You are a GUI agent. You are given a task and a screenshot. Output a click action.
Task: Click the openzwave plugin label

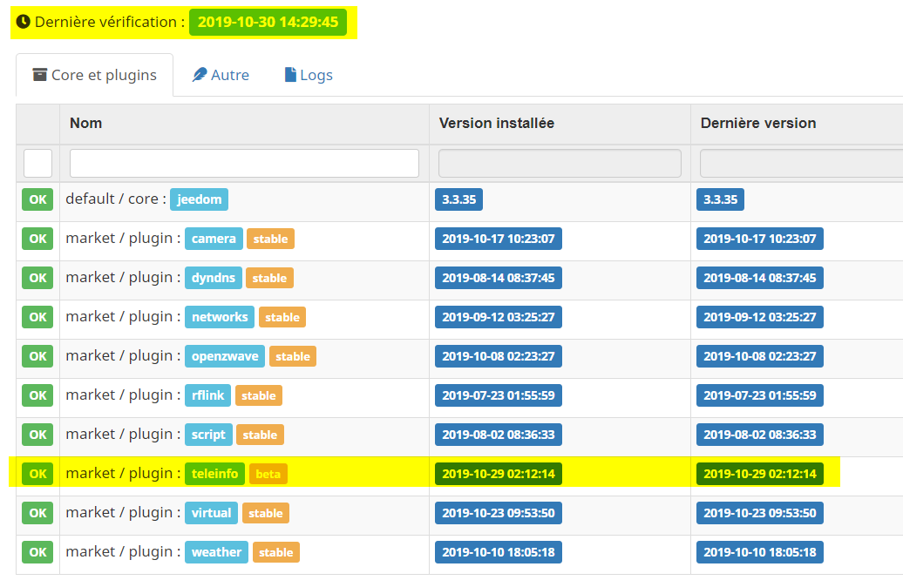[x=225, y=356]
